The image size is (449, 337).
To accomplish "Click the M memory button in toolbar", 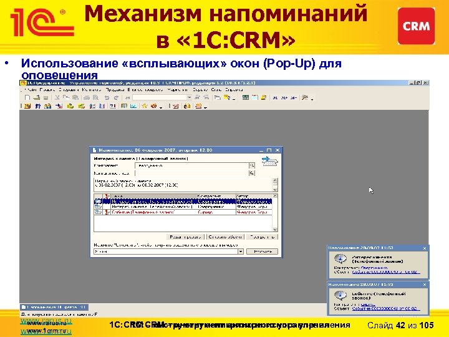I will tap(275, 98).
